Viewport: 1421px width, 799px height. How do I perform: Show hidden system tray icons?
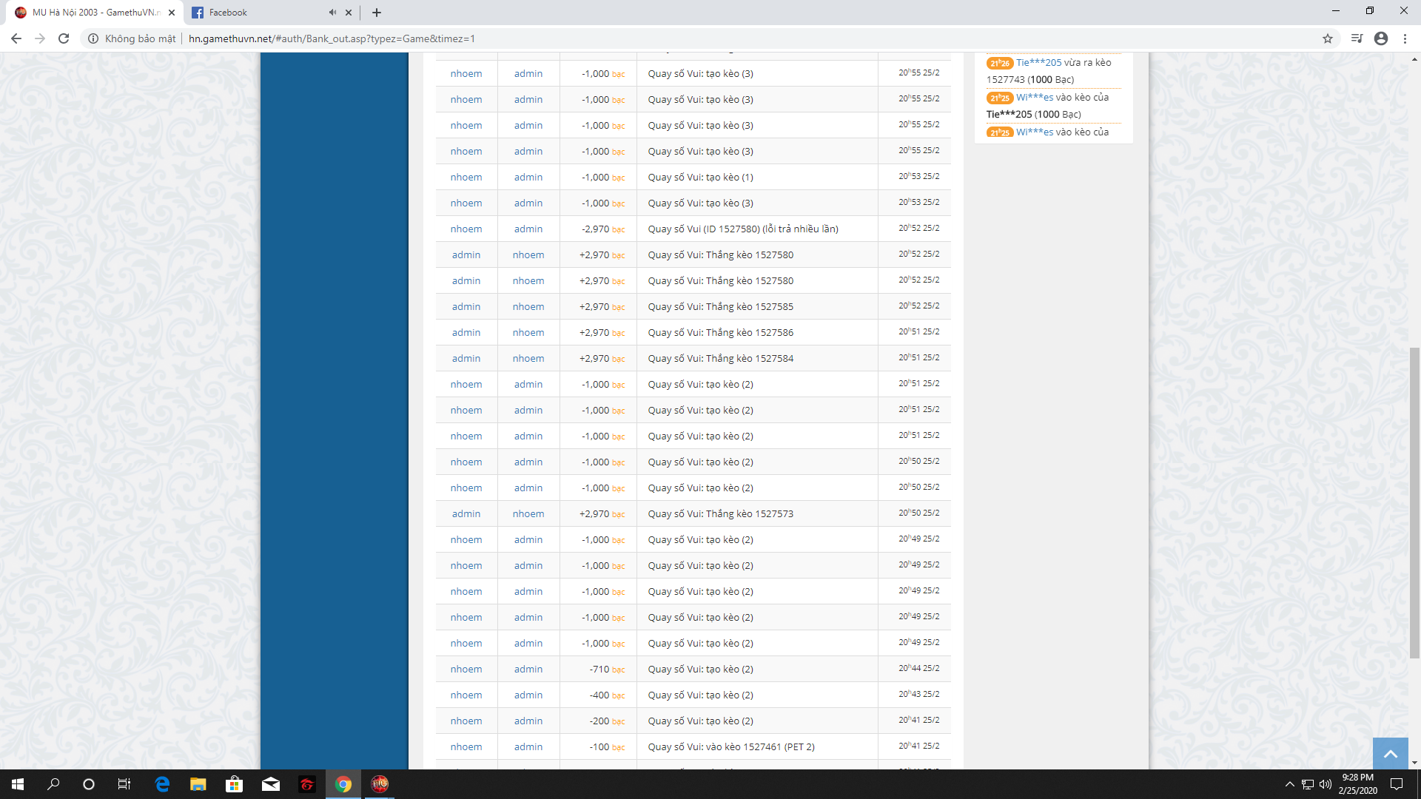click(x=1289, y=784)
